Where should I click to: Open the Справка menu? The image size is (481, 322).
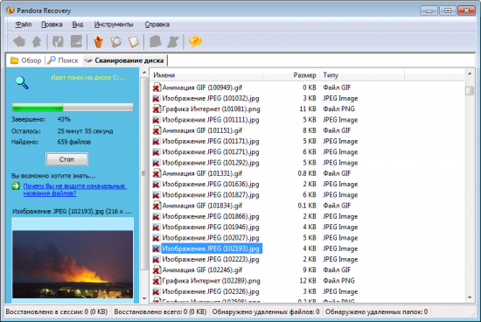(x=157, y=24)
